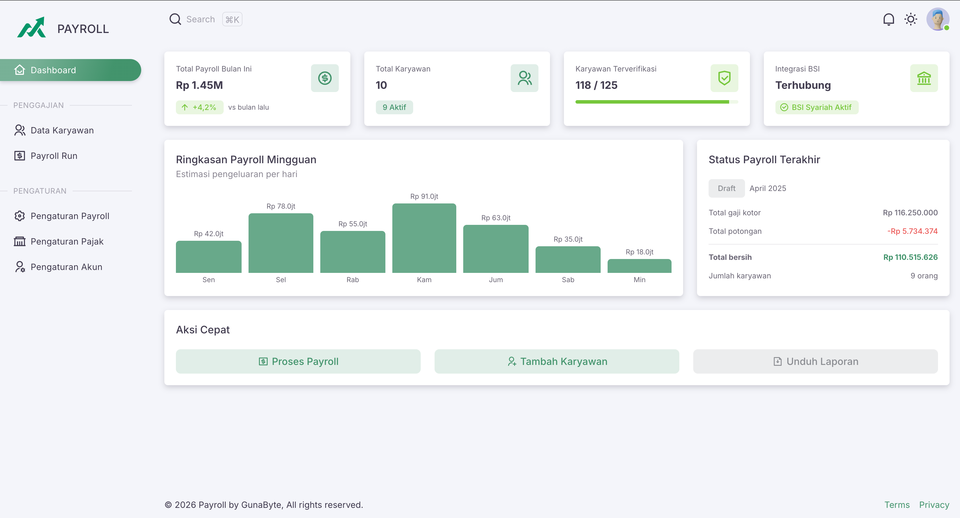Click the 118 / 125 value
The image size is (960, 518).
pos(596,85)
